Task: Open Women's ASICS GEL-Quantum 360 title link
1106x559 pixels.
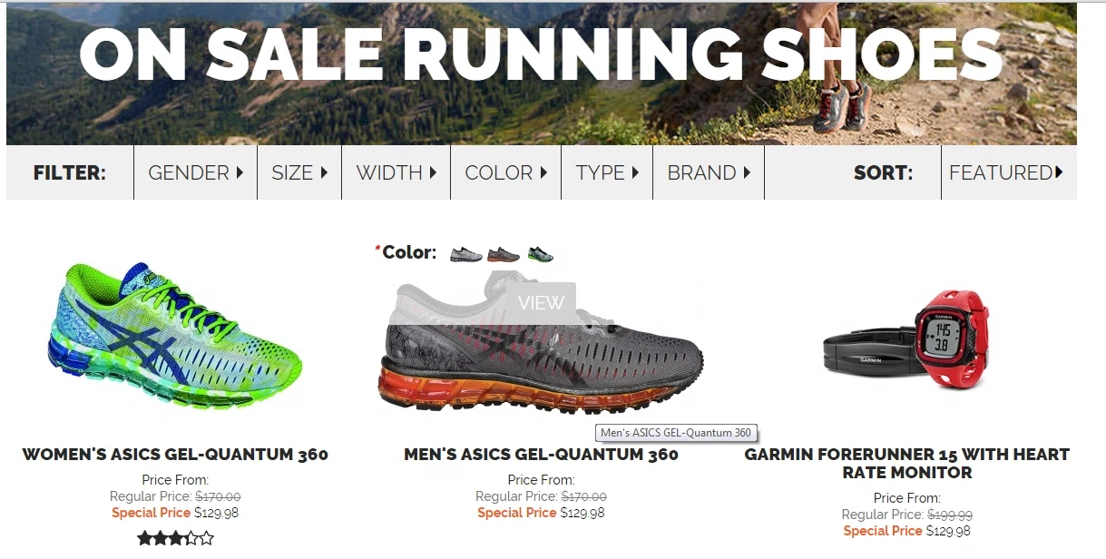Action: (175, 455)
